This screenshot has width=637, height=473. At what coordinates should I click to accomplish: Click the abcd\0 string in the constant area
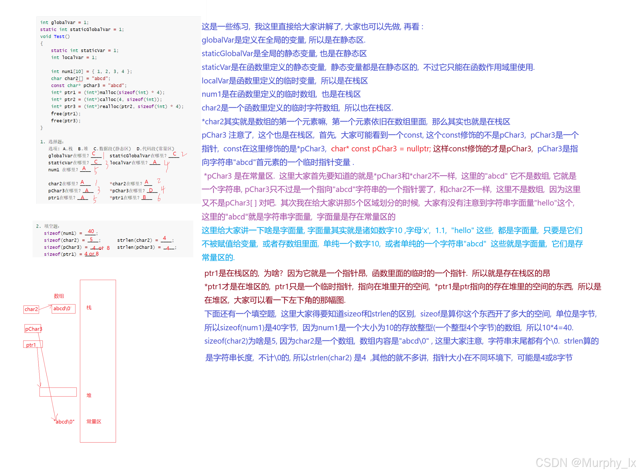coord(65,422)
